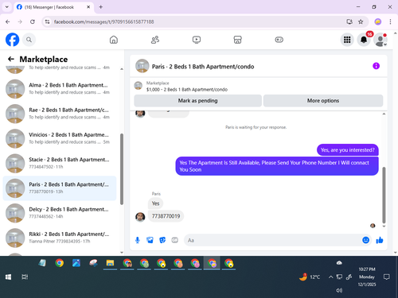Click Paris avatar beside phone number message
The image size is (398, 298).
pyautogui.click(x=140, y=217)
